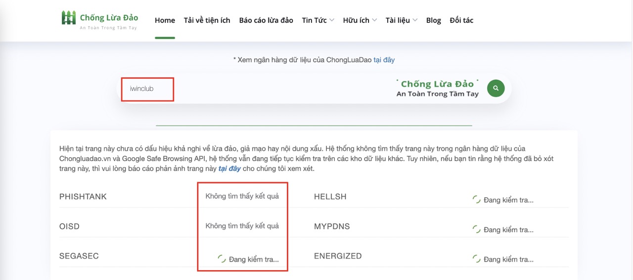The image size is (633, 280).
Task: Expand the Tin Tức dropdown menu
Action: pos(318,20)
